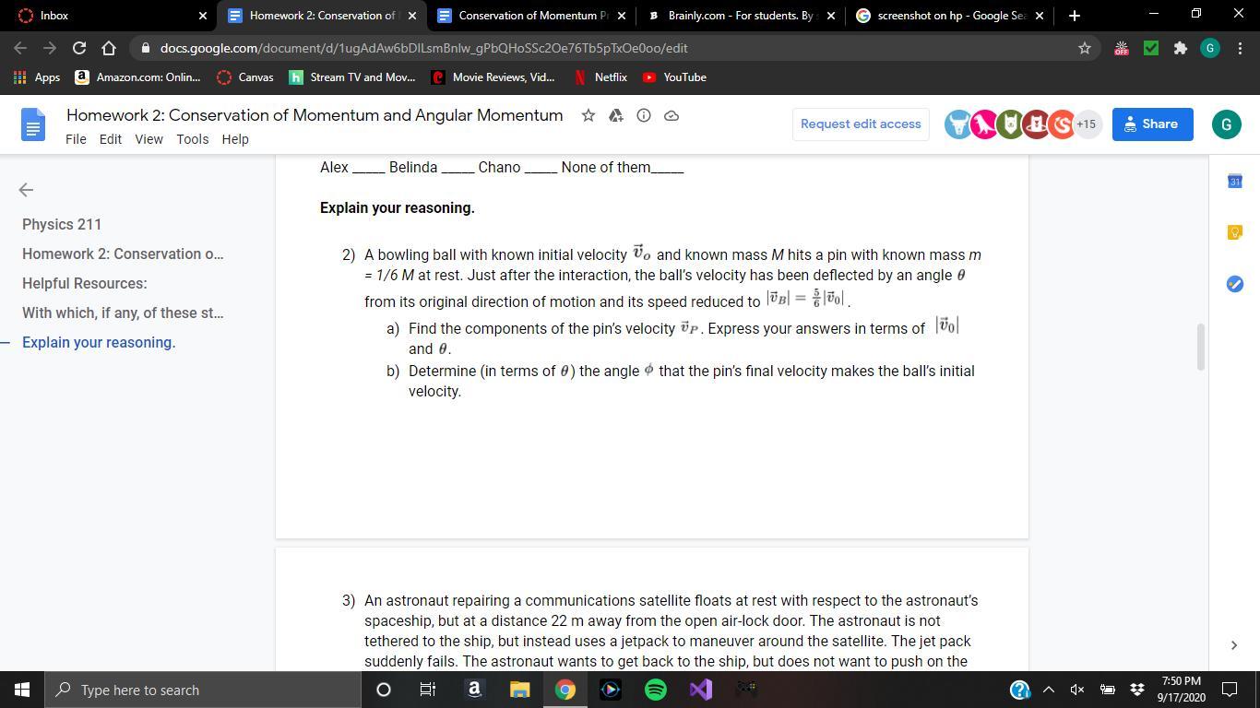Open the File menu

coord(77,139)
